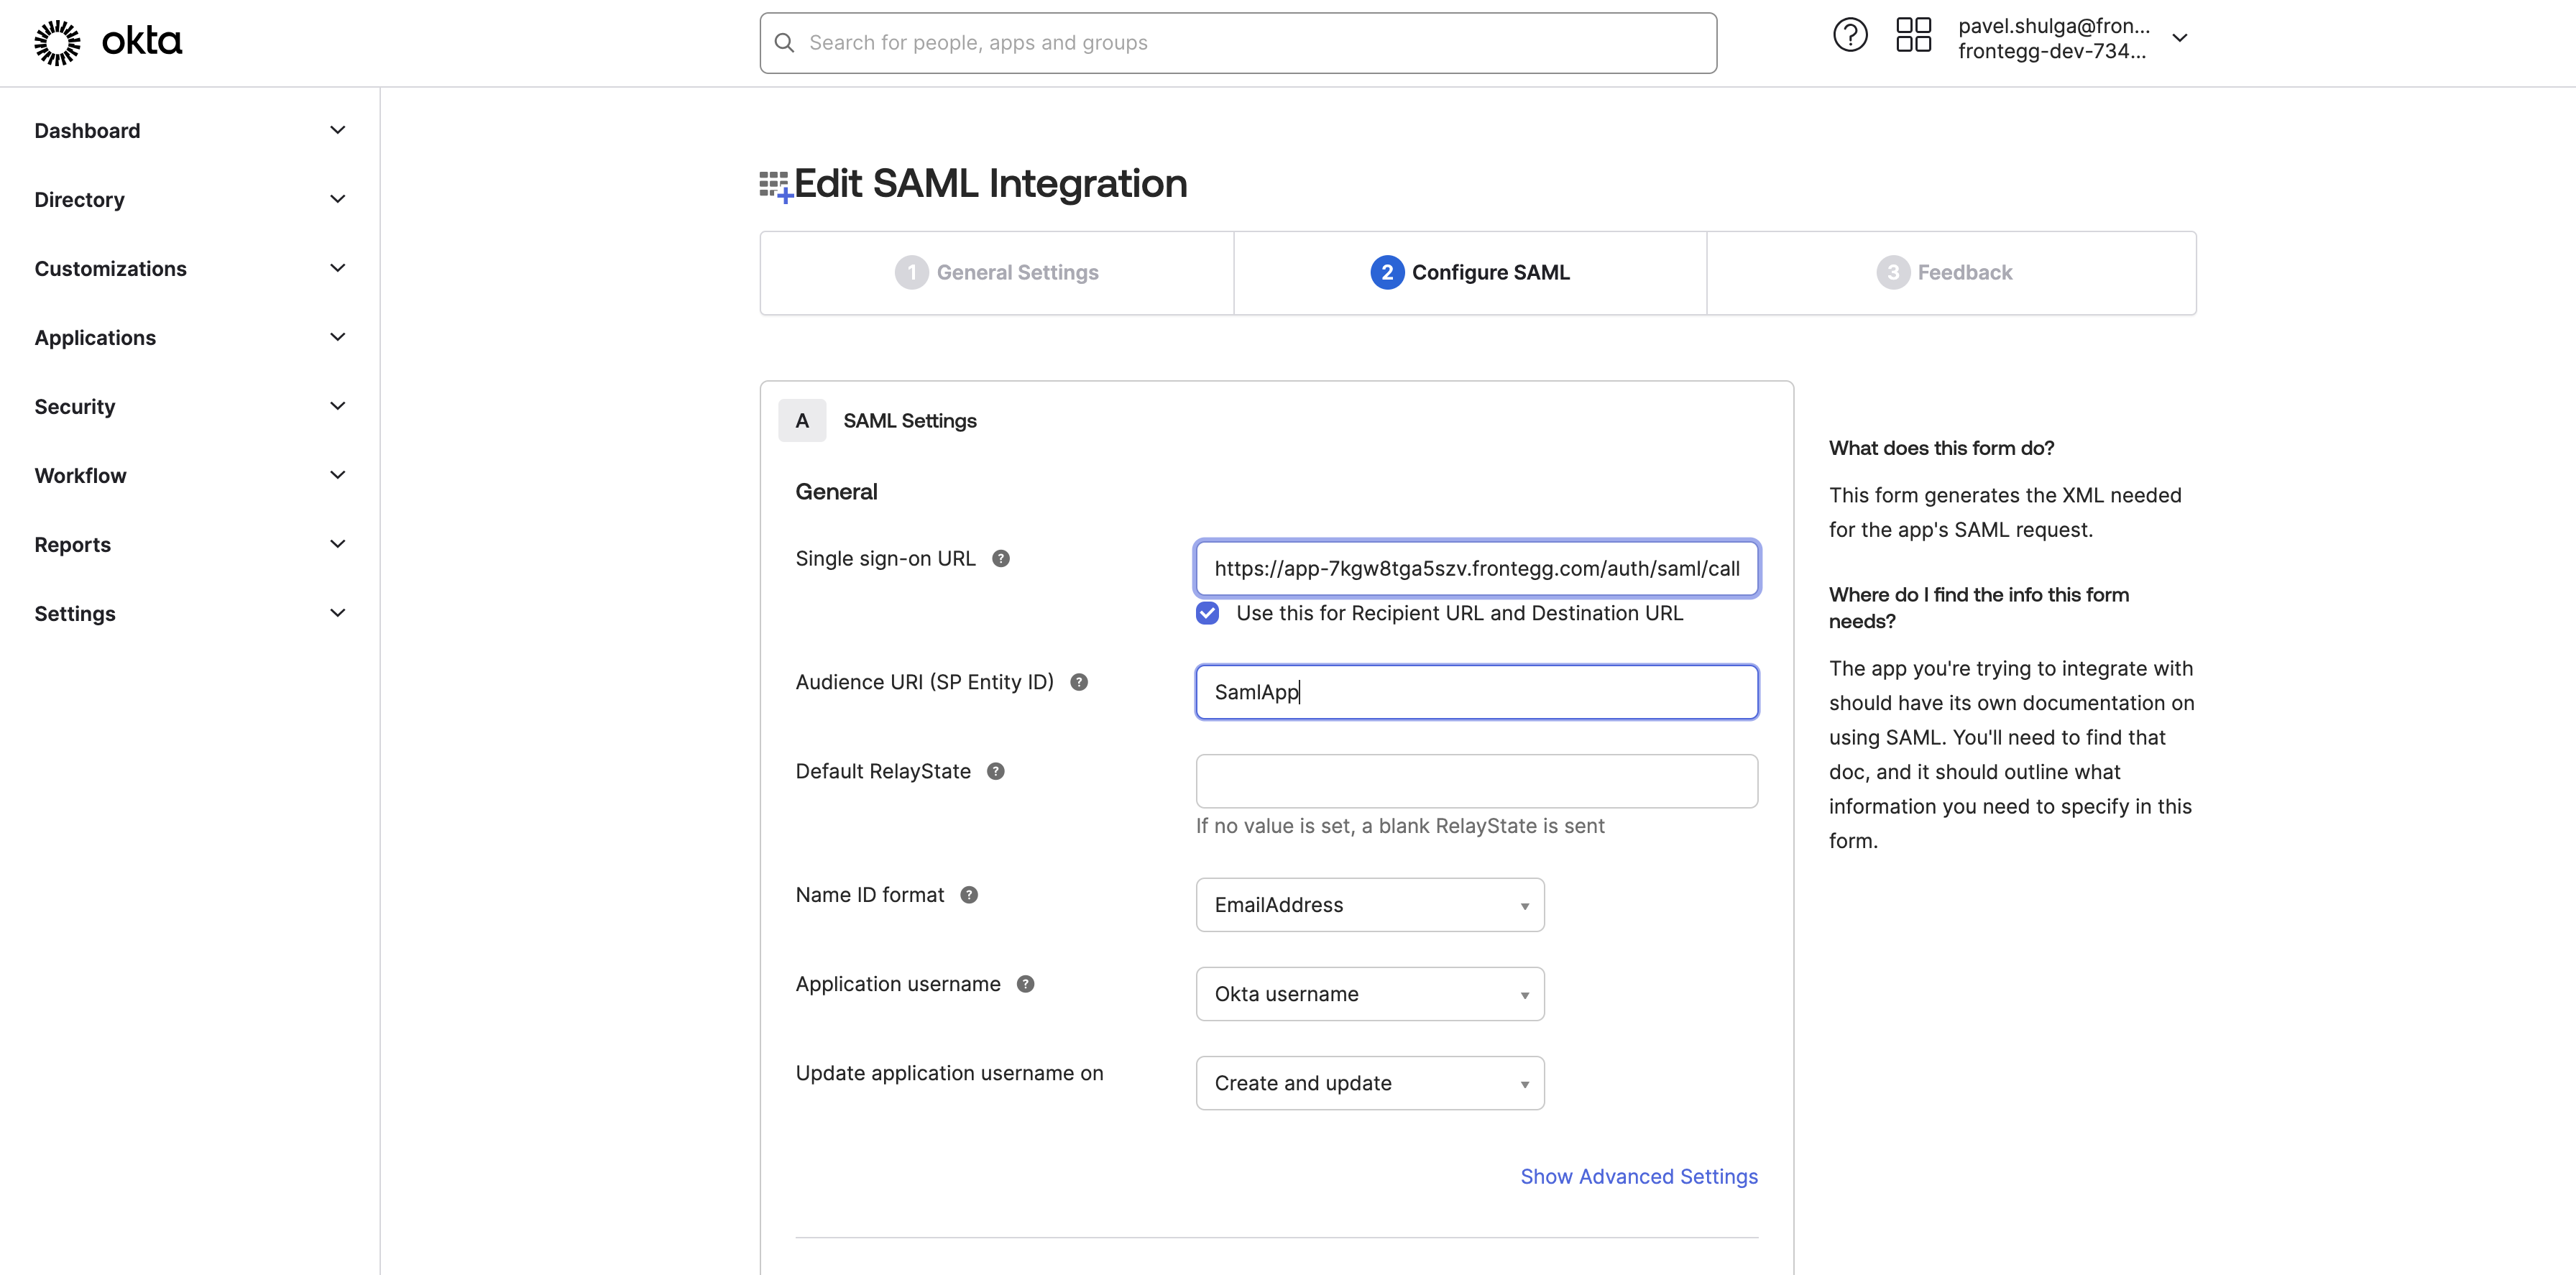Open Update application username on dropdown
Screen dimensions: 2576x1275
(1369, 1083)
